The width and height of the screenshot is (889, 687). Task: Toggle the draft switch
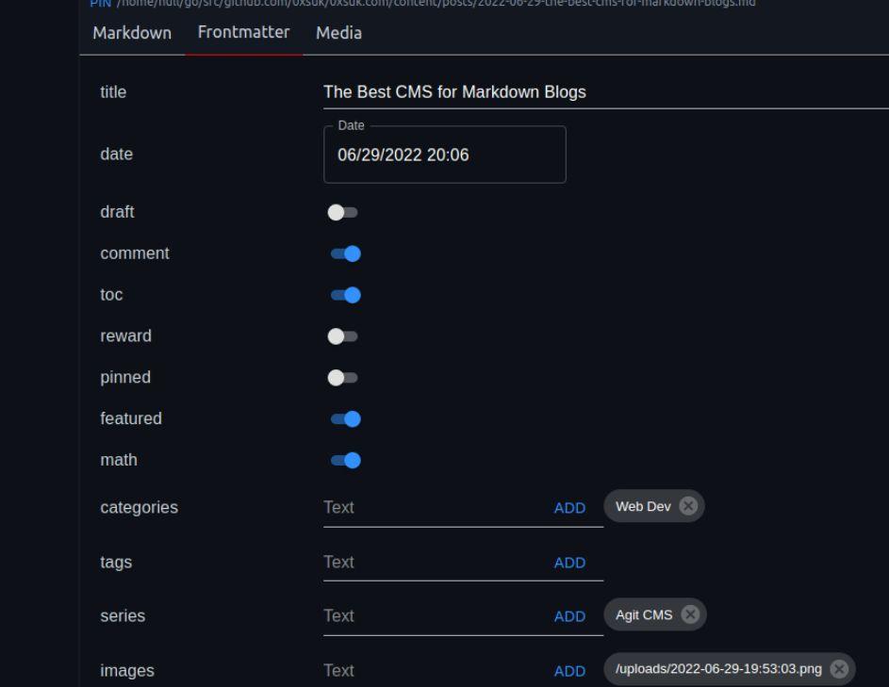point(343,212)
